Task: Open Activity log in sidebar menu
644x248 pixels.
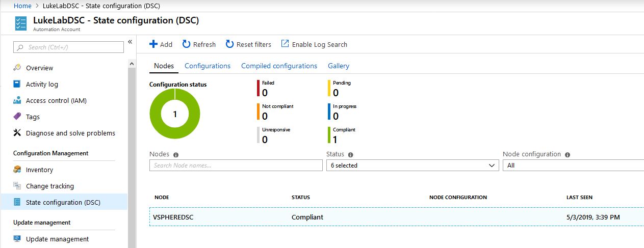Action: tap(42, 84)
